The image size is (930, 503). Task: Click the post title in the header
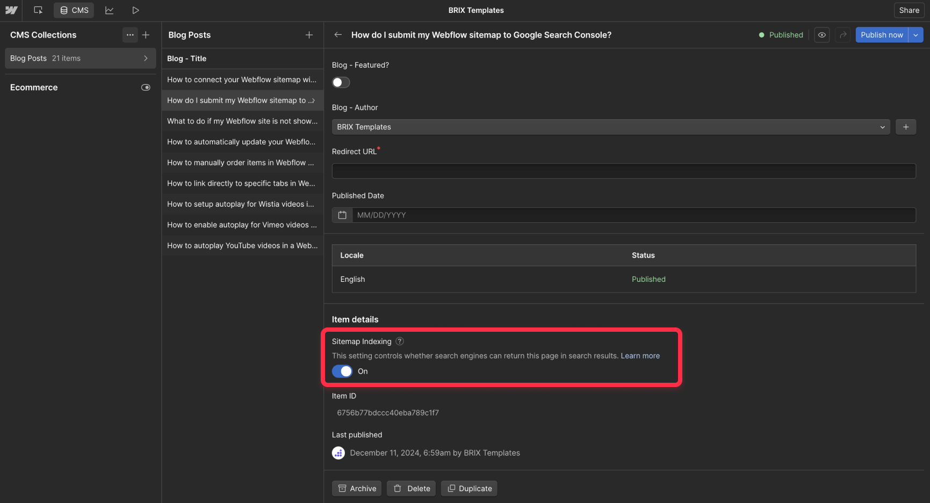click(481, 35)
